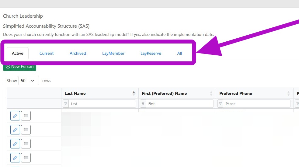The width and height of the screenshot is (299, 167).
Task: Click the filter icon beside Phone field
Action: click(221, 104)
